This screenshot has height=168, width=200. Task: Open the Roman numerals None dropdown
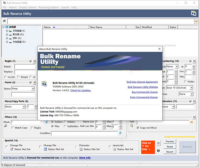click(x=192, y=94)
